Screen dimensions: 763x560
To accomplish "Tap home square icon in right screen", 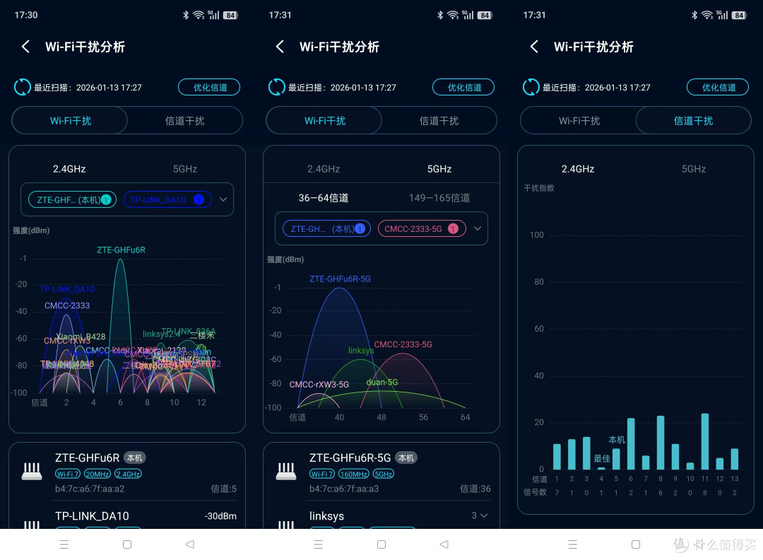I will point(636,544).
